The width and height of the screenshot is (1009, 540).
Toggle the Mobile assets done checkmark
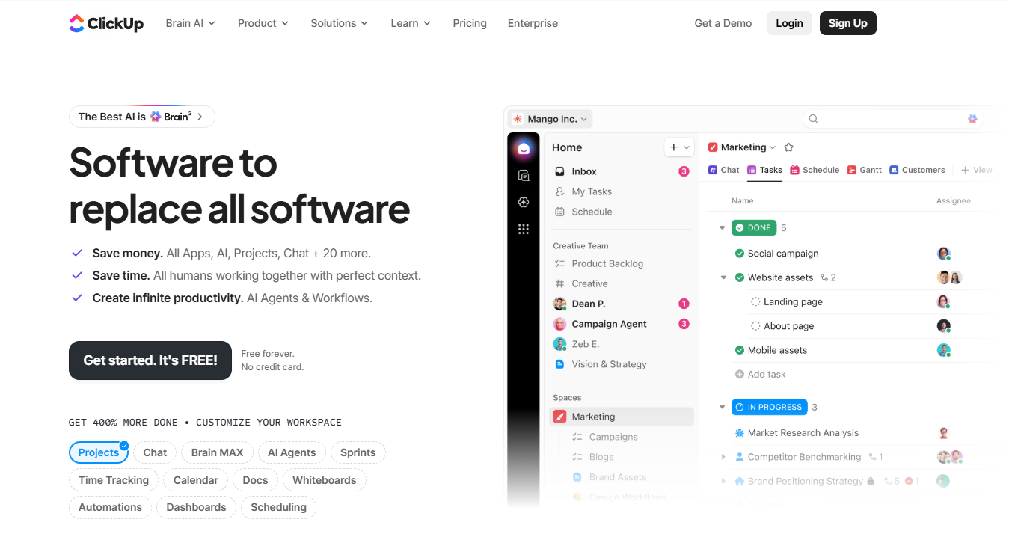(740, 350)
